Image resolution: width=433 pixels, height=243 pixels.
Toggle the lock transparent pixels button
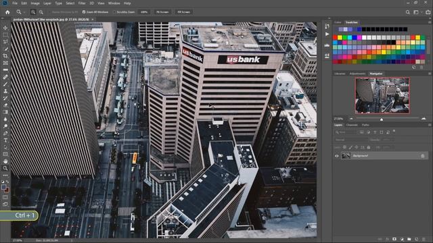tap(344, 147)
